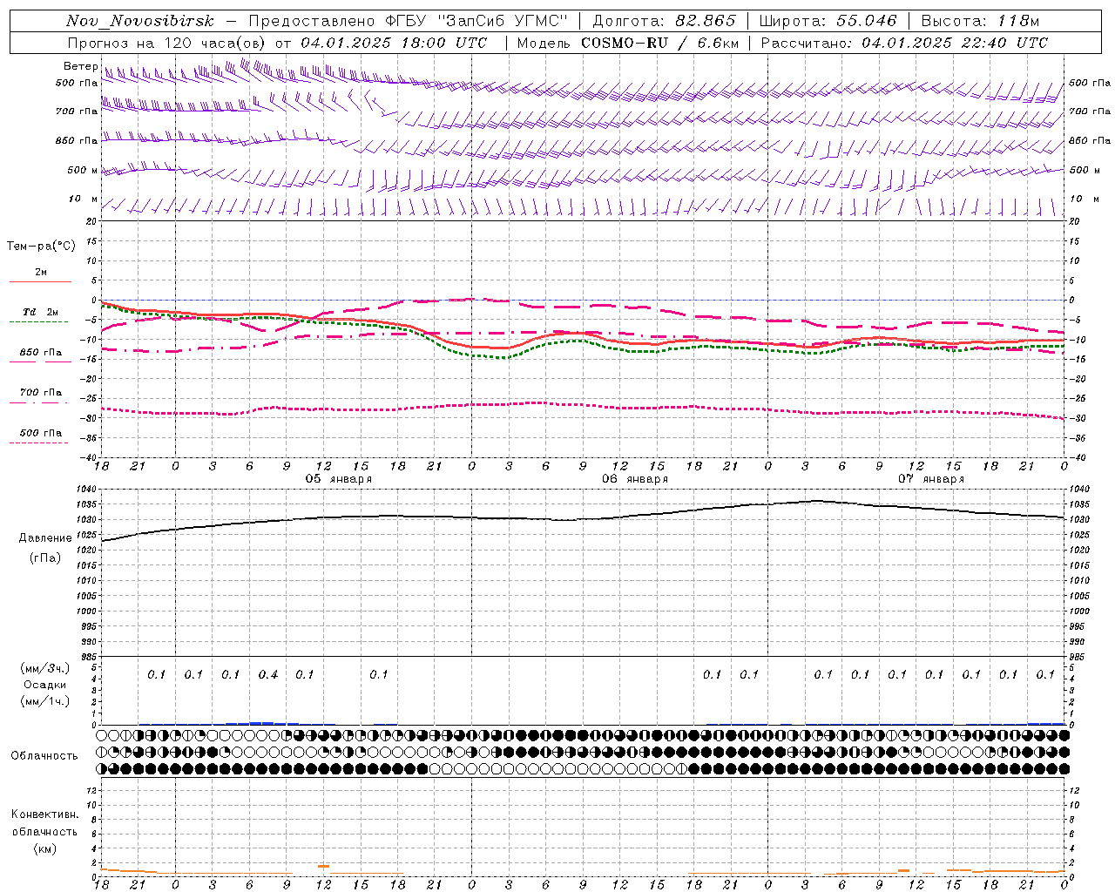Click the dash-dot line sample under legend '700 гПа'
Image resolution: width=1115 pixels, height=892 pixels.
[39, 402]
